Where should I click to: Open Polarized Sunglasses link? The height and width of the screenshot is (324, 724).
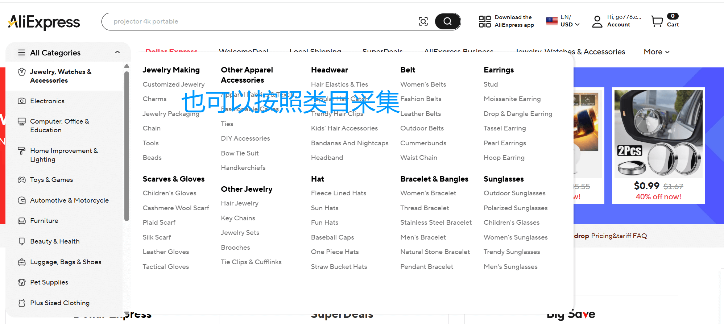point(516,208)
